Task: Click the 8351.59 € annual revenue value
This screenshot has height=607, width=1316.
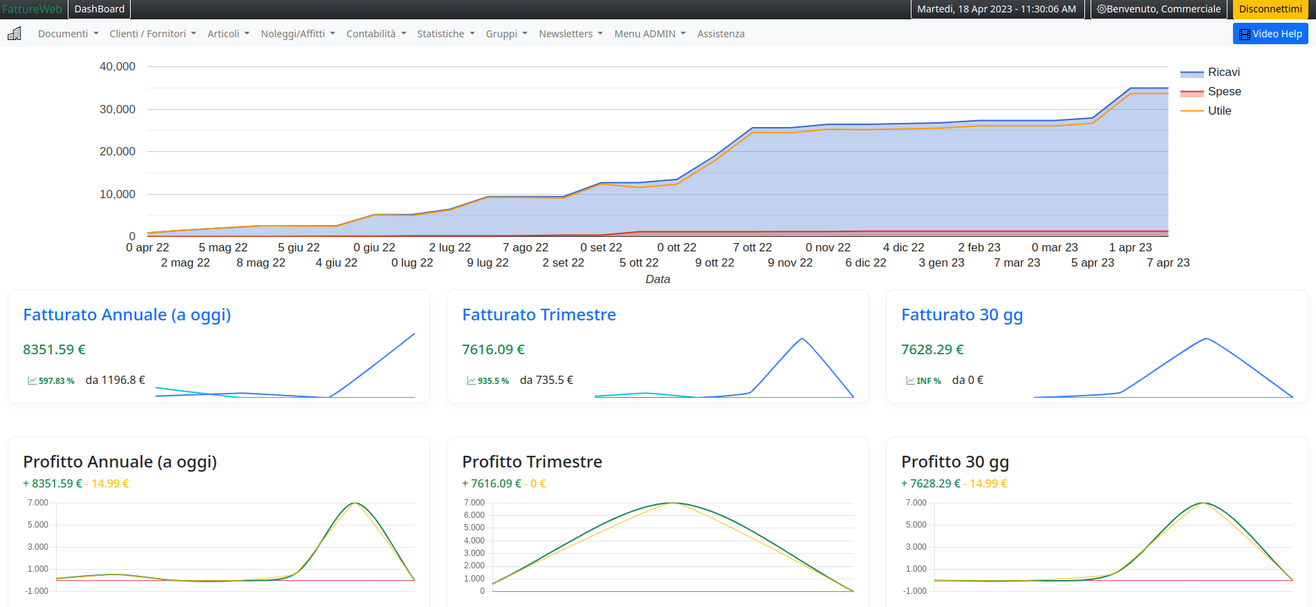Action: pos(54,349)
